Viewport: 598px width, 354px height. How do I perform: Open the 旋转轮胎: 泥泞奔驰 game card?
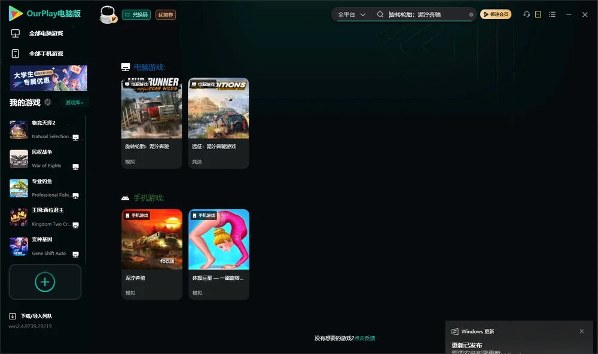point(151,123)
